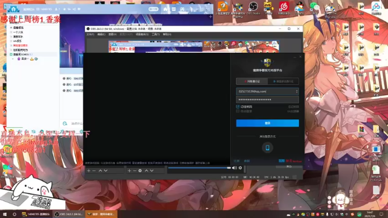Click the plus icon on YY banner
388x218 pixels.
click(x=210, y=16)
